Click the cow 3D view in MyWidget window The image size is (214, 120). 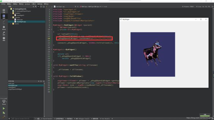(153, 54)
